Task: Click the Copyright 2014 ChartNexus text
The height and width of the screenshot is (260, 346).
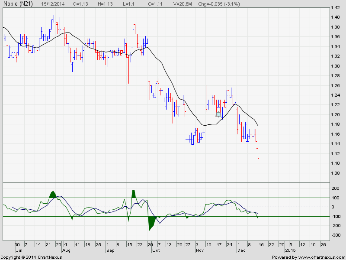Action: pyautogui.click(x=31, y=257)
